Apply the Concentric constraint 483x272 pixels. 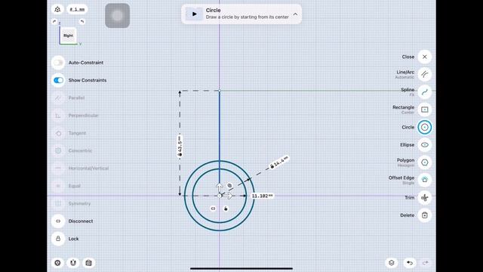58,150
